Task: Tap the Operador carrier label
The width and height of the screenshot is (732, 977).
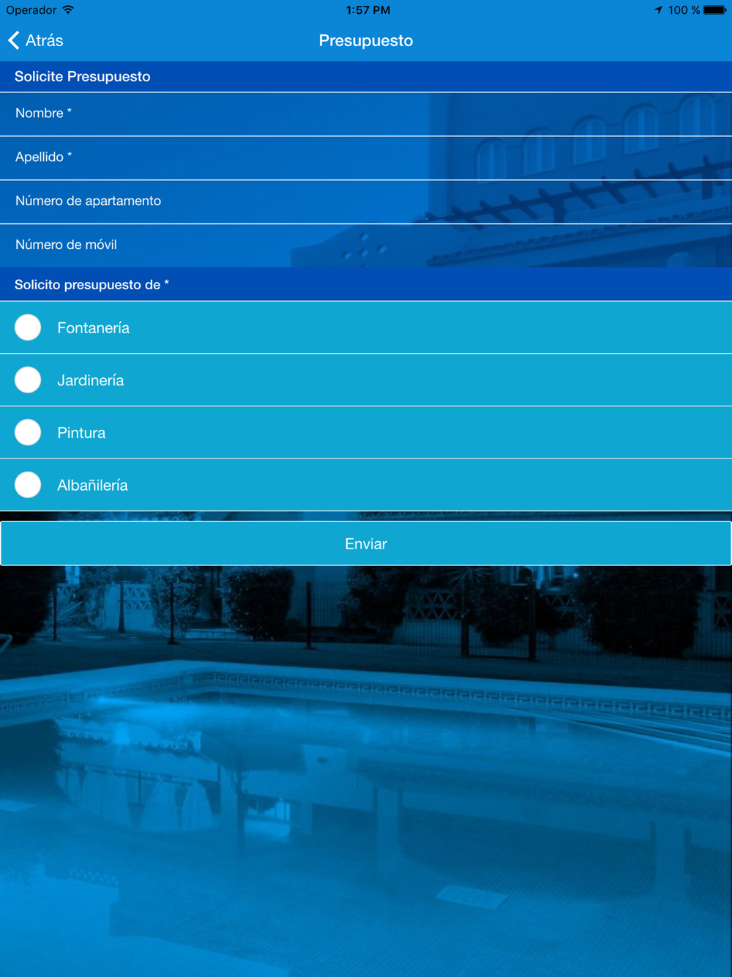Action: point(31,10)
